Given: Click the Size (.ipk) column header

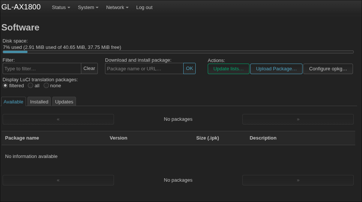Looking at the screenshot, I should (x=208, y=138).
